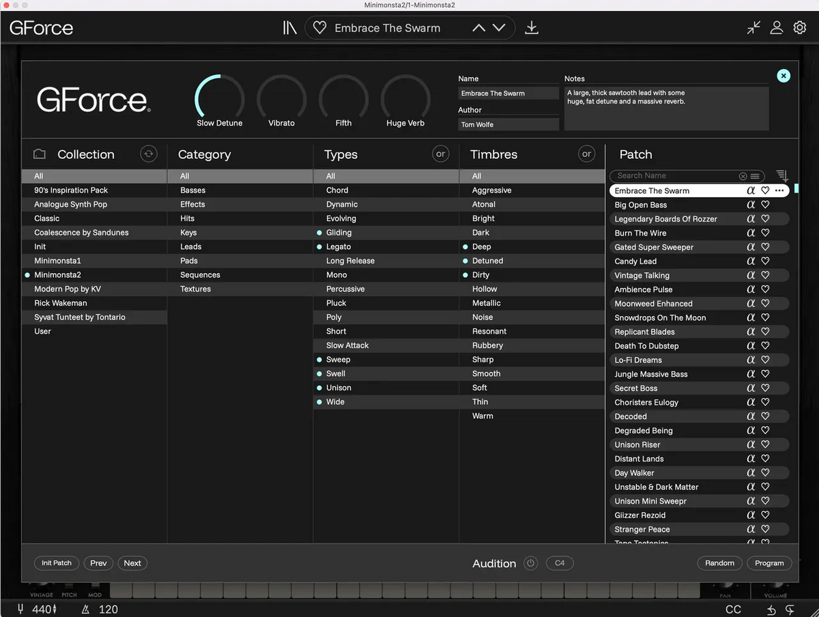
Task: Go to previous patch with up chevron
Action: [x=479, y=28]
